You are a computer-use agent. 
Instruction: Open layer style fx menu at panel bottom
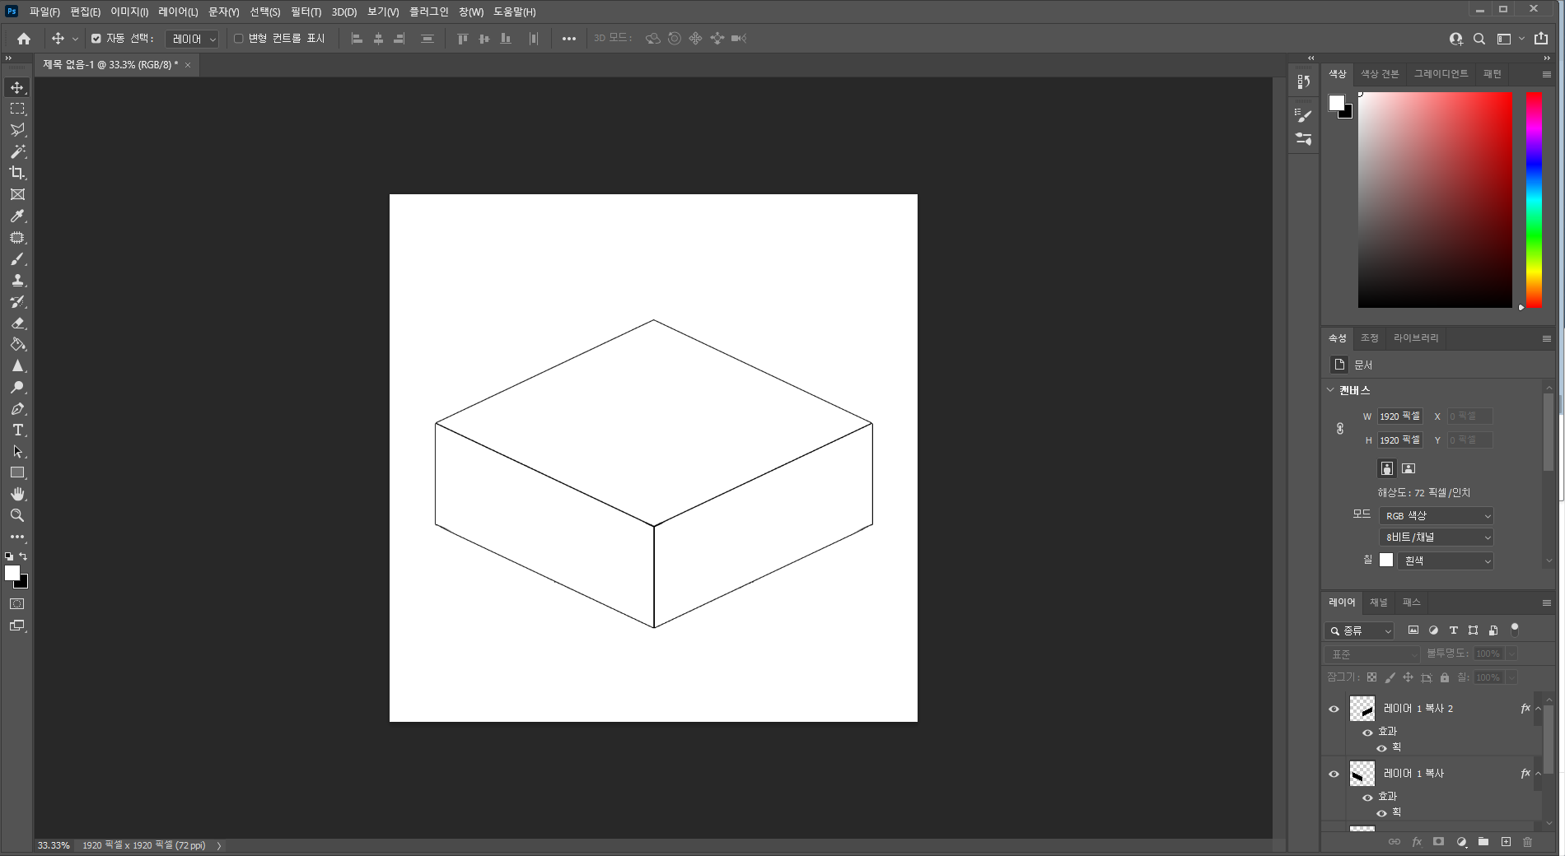tap(1417, 842)
